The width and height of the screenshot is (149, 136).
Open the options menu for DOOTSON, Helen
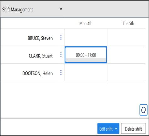61,73
